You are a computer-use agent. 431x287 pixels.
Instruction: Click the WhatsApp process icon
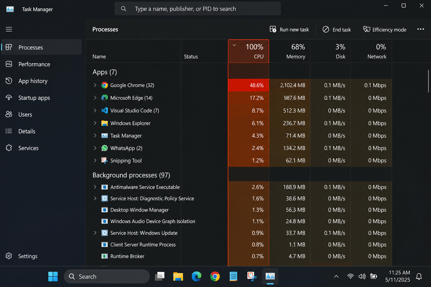[x=105, y=148]
